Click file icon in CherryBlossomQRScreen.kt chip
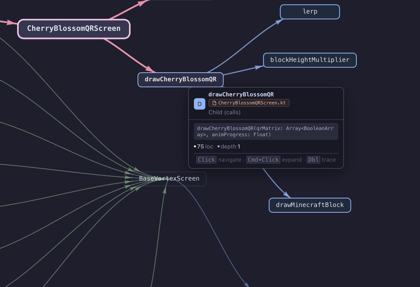420x287 pixels. (x=214, y=103)
